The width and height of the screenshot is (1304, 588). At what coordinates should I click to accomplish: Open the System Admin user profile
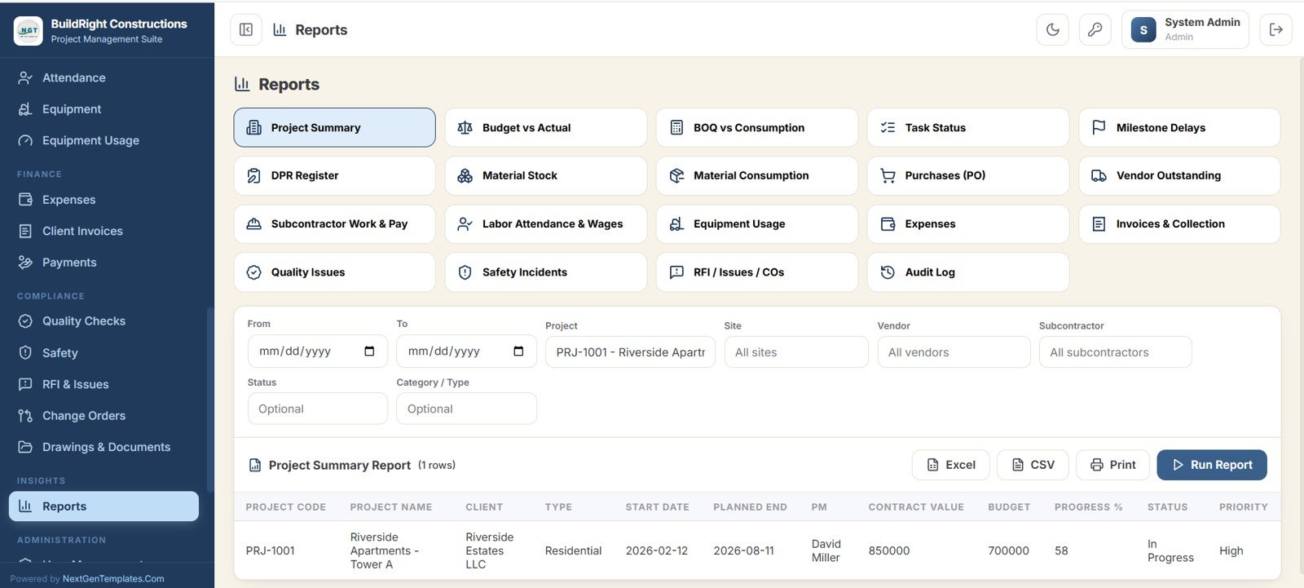tap(1185, 30)
